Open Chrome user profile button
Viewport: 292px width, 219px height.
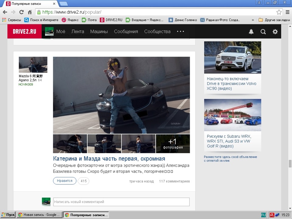[259, 2]
